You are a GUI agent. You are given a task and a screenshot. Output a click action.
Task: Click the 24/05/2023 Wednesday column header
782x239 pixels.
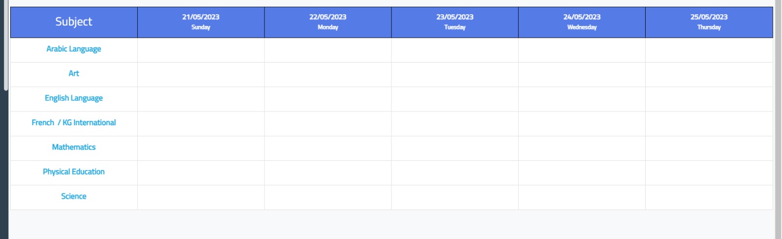pos(582,22)
